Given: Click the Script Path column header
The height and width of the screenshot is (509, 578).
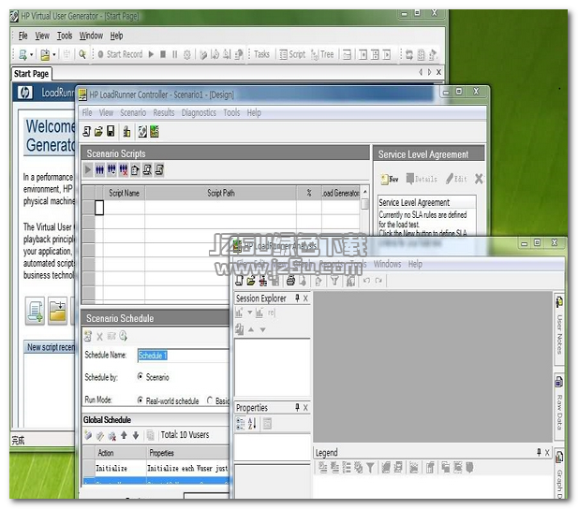Looking at the screenshot, I should coord(221,193).
